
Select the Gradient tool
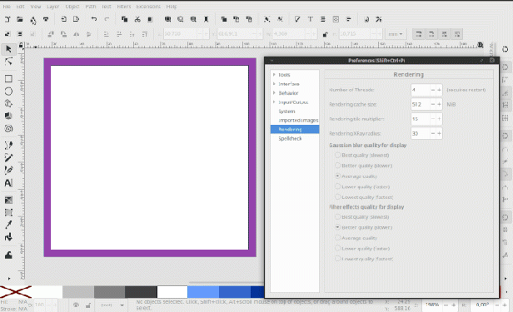8,200
